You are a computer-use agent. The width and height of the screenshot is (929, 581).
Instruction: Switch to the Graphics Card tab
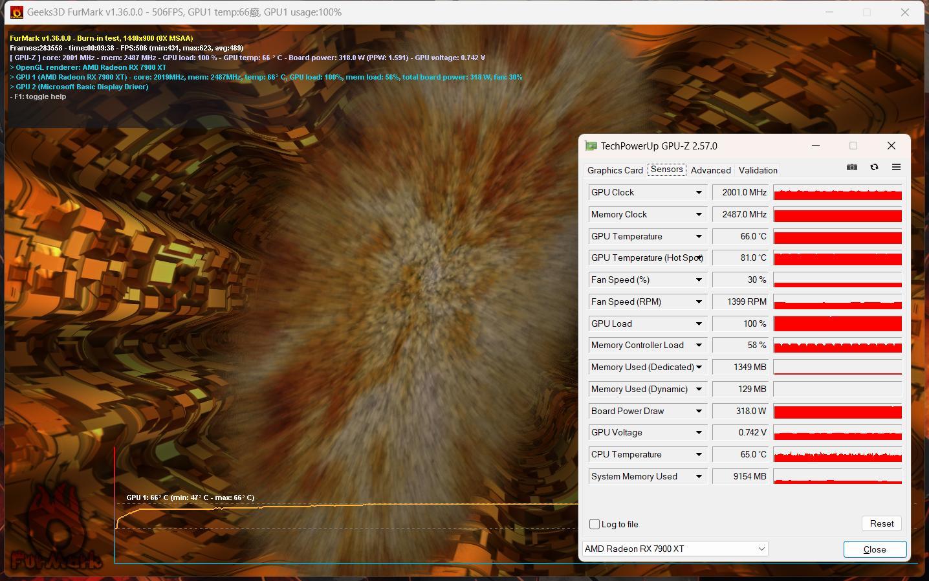click(x=615, y=170)
